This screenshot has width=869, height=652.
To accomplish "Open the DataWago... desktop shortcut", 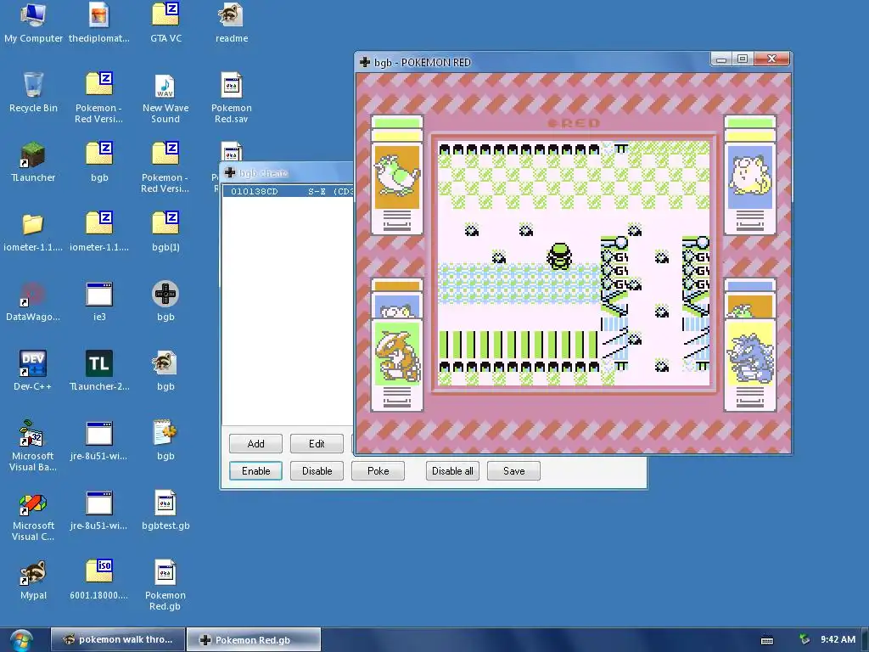I will pyautogui.click(x=33, y=301).
